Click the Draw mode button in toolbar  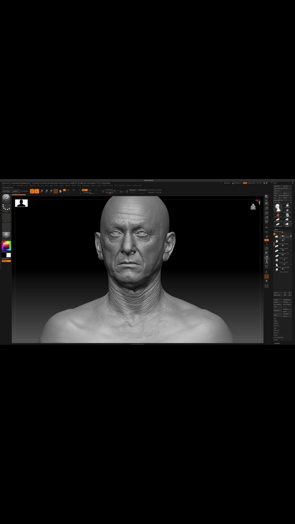pyautogui.click(x=37, y=191)
